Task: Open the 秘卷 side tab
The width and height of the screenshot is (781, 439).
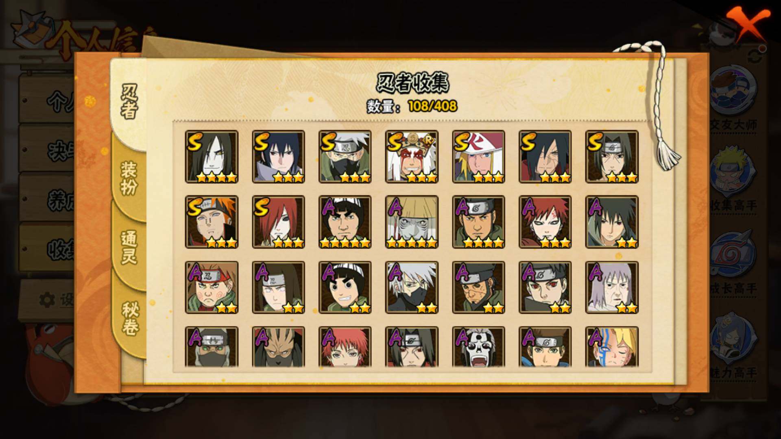Action: [x=130, y=319]
